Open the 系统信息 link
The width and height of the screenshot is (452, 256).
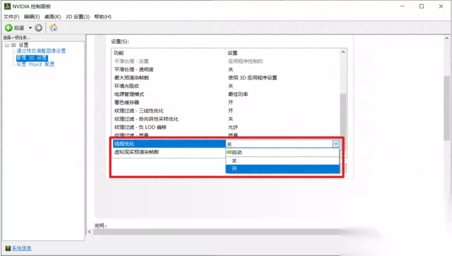22,248
